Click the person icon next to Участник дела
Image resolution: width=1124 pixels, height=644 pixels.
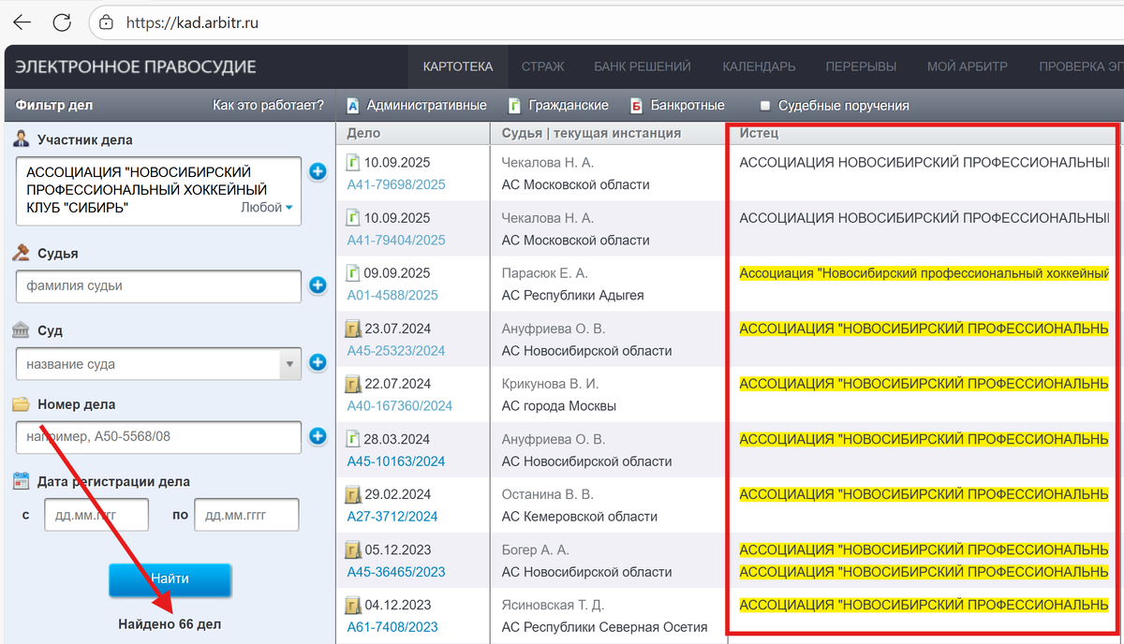[22, 139]
